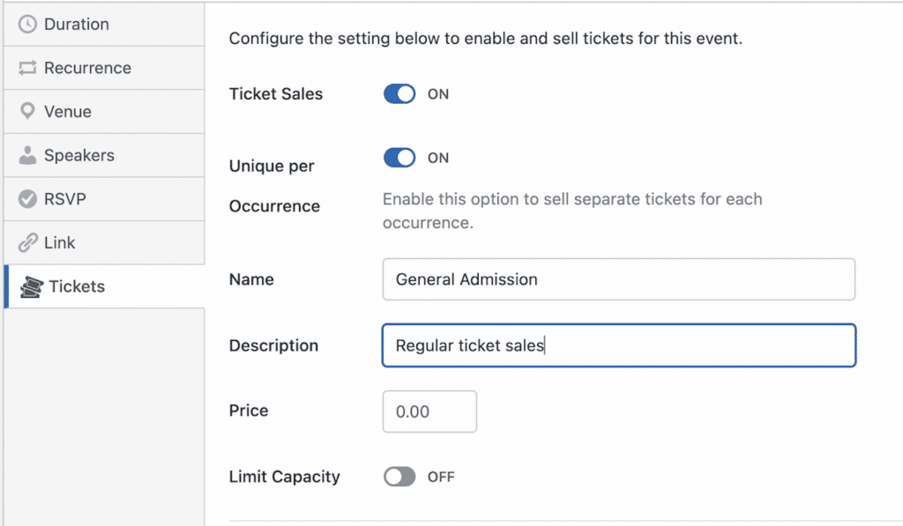This screenshot has height=526, width=903.
Task: Open the RSVP settings tab
Action: tap(65, 199)
